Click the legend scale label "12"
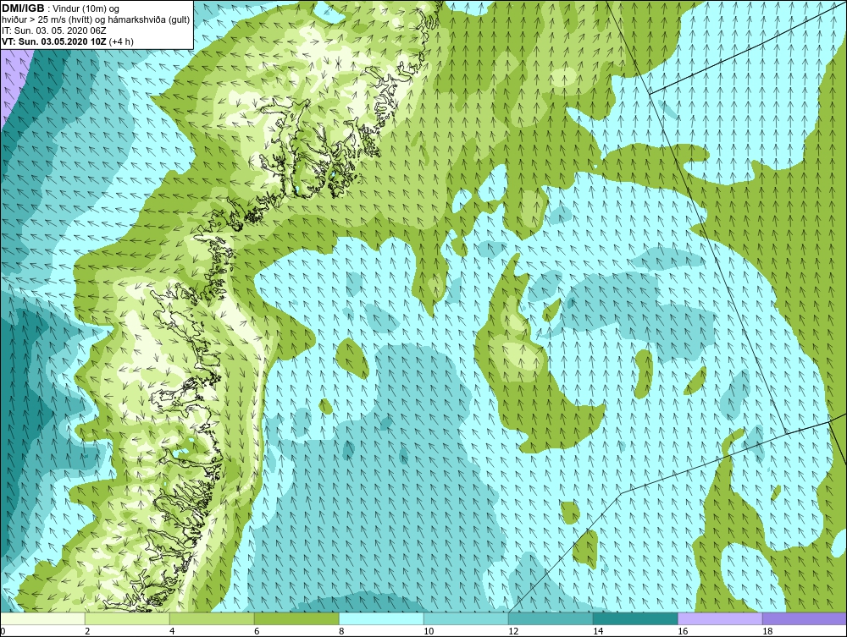847x637 pixels. (x=513, y=631)
